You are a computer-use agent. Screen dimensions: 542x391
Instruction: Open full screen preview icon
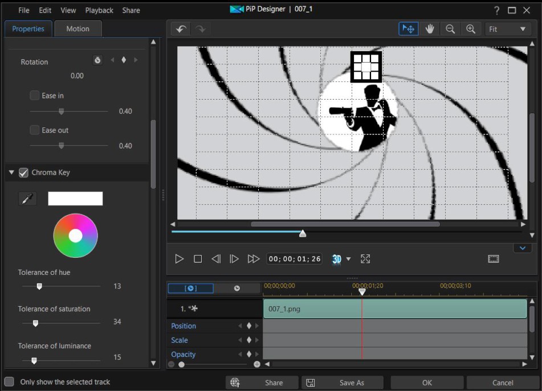pos(365,259)
